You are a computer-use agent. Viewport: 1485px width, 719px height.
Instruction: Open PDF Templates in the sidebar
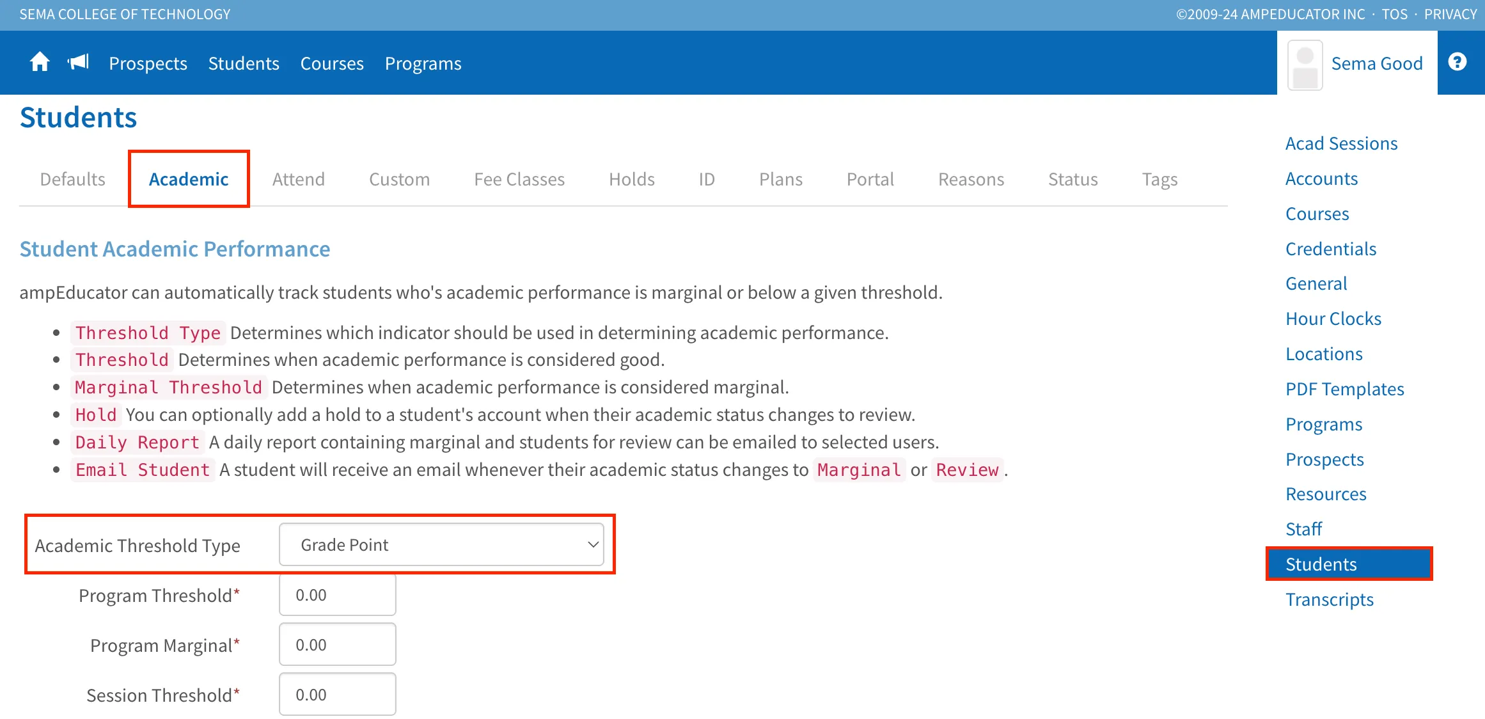click(1345, 389)
